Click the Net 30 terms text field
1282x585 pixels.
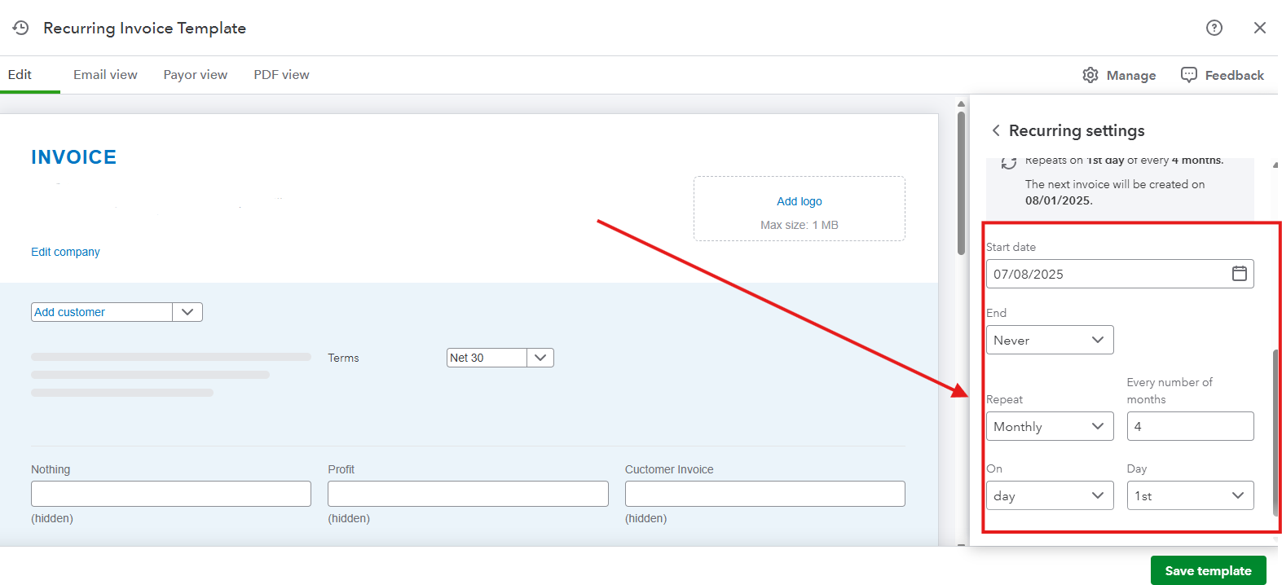click(x=487, y=358)
